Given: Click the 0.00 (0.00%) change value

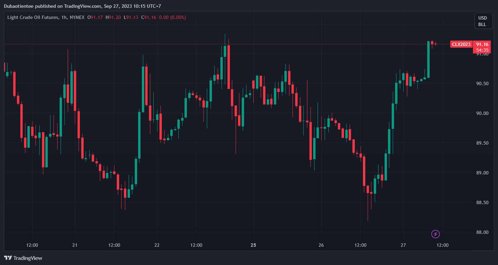Looking at the screenshot, I should (172, 17).
